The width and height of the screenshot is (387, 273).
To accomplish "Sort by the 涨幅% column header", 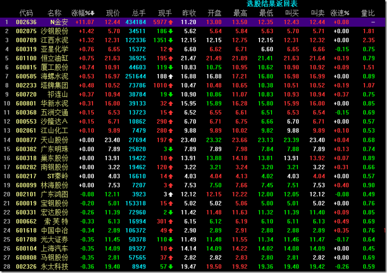I will click(x=83, y=13).
